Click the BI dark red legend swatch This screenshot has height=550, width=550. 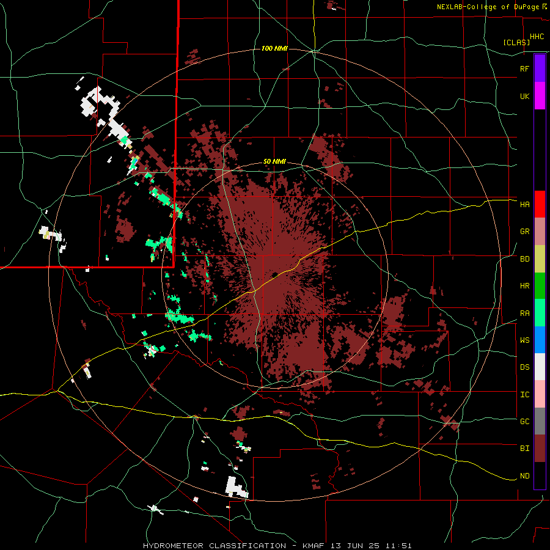coord(540,449)
